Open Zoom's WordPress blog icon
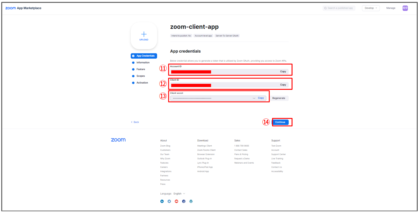This screenshot has height=212, width=418. click(x=191, y=201)
